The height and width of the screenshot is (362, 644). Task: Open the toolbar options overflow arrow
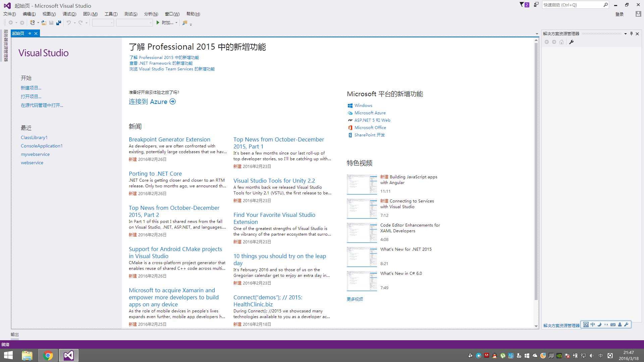(191, 24)
